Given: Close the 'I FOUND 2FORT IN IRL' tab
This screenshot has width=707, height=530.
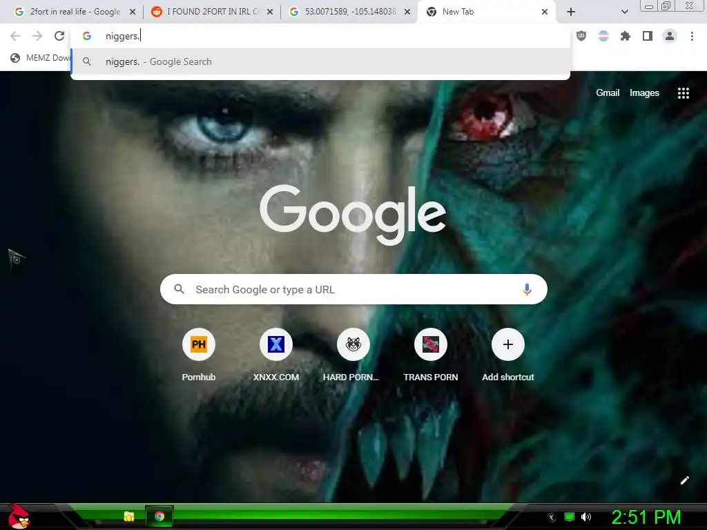Looking at the screenshot, I should [270, 12].
